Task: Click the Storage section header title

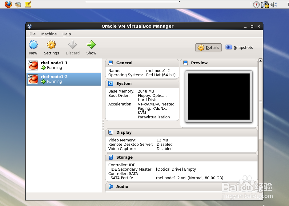Action: click(124, 157)
